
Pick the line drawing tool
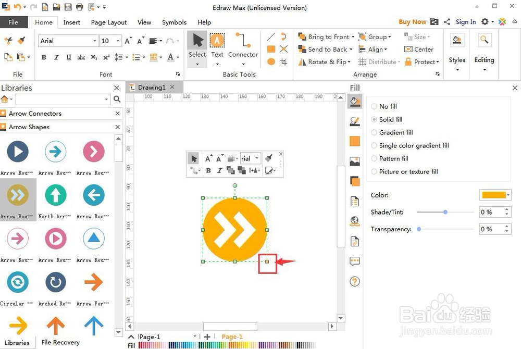(271, 36)
